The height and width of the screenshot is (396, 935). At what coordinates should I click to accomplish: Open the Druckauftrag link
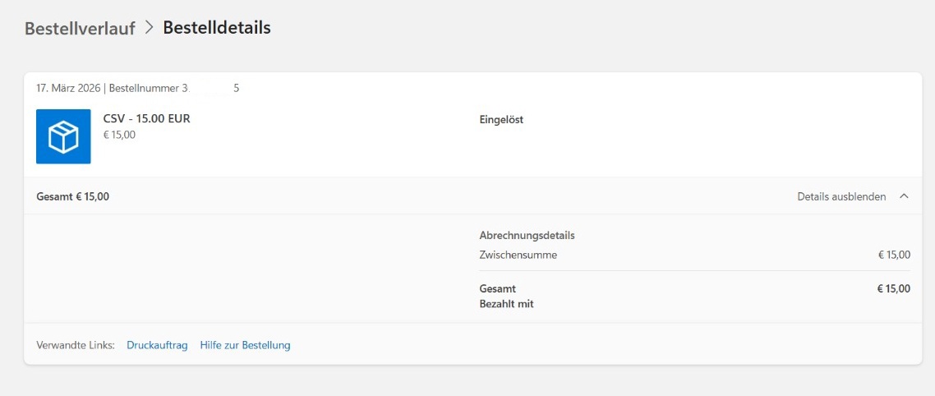click(158, 345)
